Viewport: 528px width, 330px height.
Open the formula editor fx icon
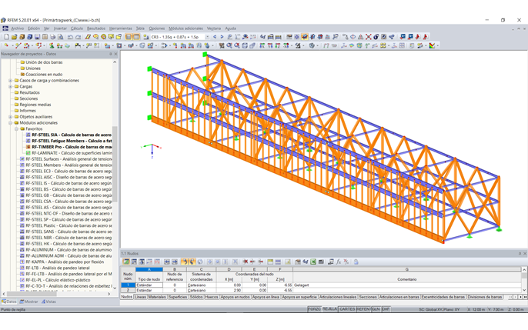click(339, 262)
